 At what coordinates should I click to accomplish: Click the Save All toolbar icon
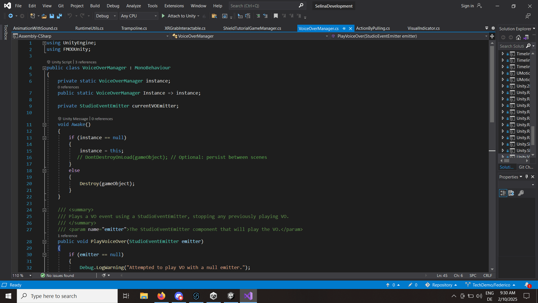click(59, 16)
